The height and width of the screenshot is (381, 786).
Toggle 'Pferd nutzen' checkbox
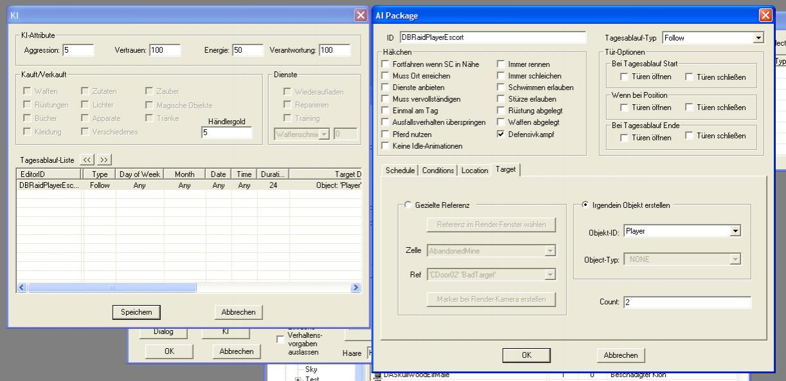385,135
